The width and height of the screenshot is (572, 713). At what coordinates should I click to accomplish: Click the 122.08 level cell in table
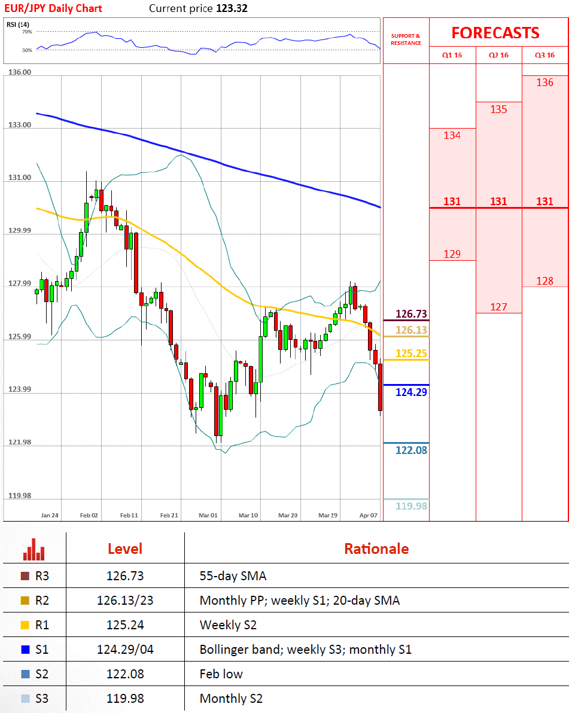pos(125,674)
